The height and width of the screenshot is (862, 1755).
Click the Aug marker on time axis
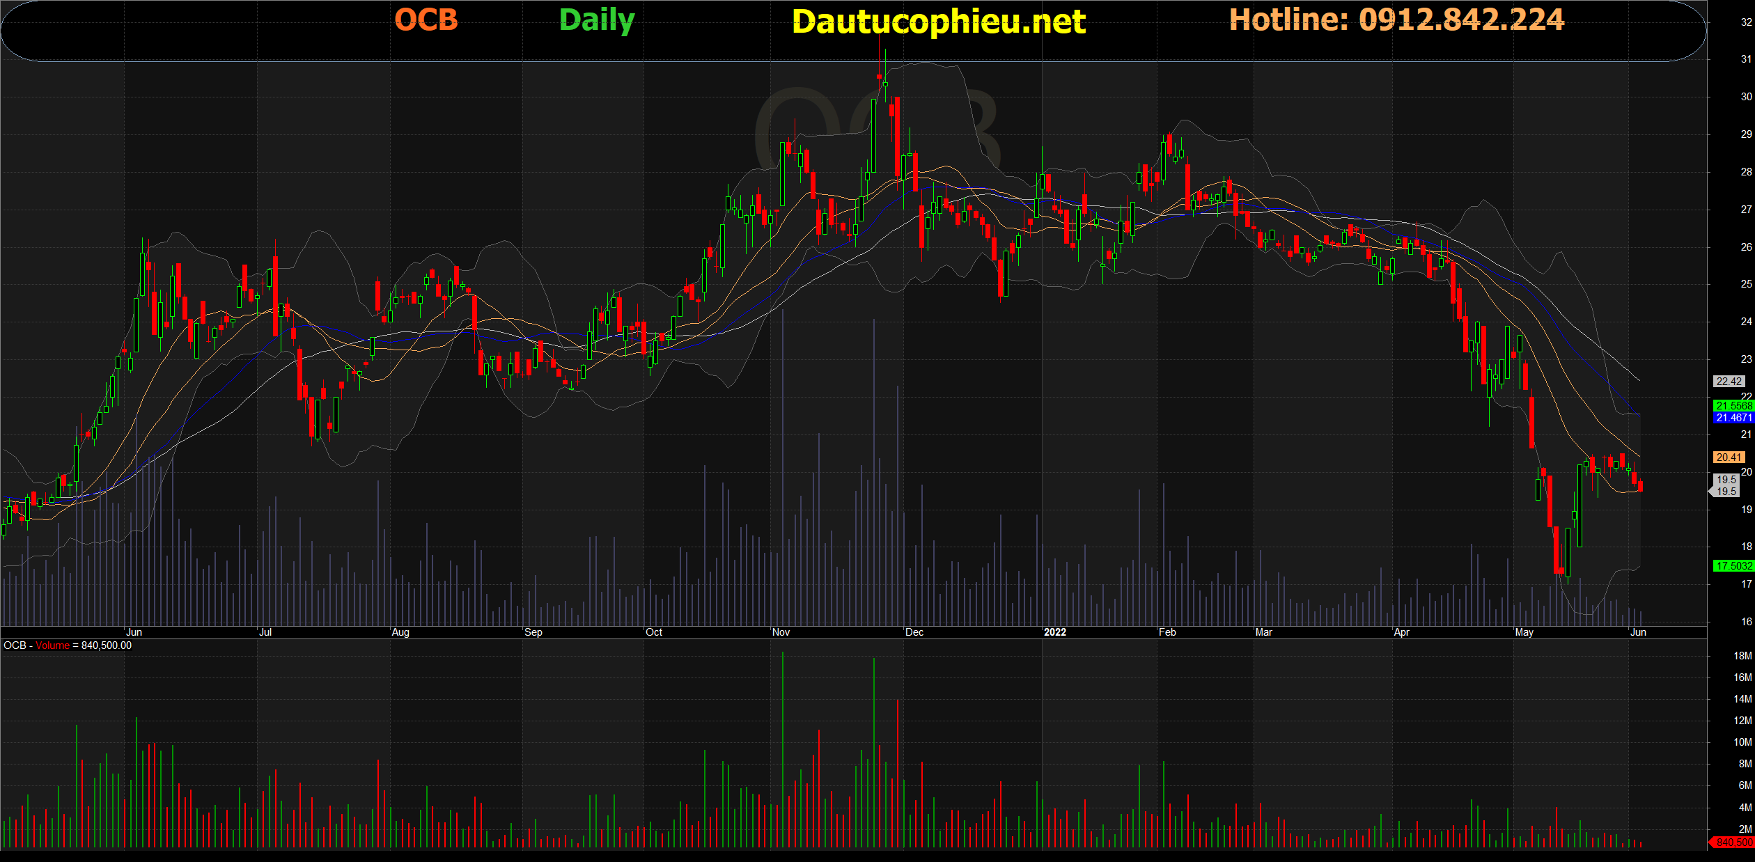click(400, 632)
